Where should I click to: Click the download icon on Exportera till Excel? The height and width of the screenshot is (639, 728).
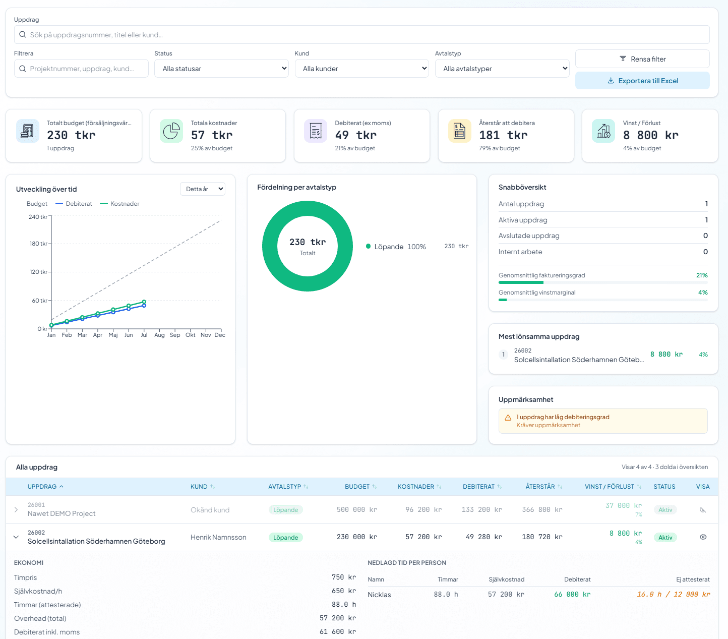tap(611, 81)
